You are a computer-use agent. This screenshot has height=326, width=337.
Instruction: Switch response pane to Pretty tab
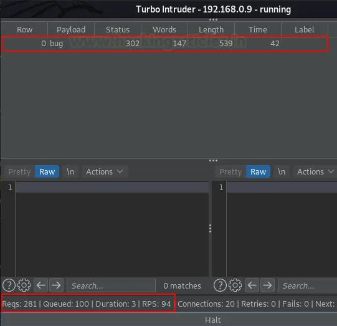pos(230,171)
